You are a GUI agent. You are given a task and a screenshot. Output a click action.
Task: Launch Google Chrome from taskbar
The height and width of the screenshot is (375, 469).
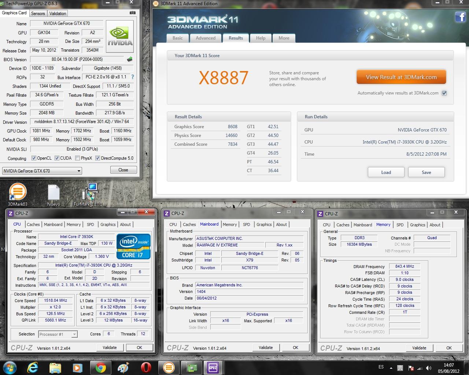[100, 367]
